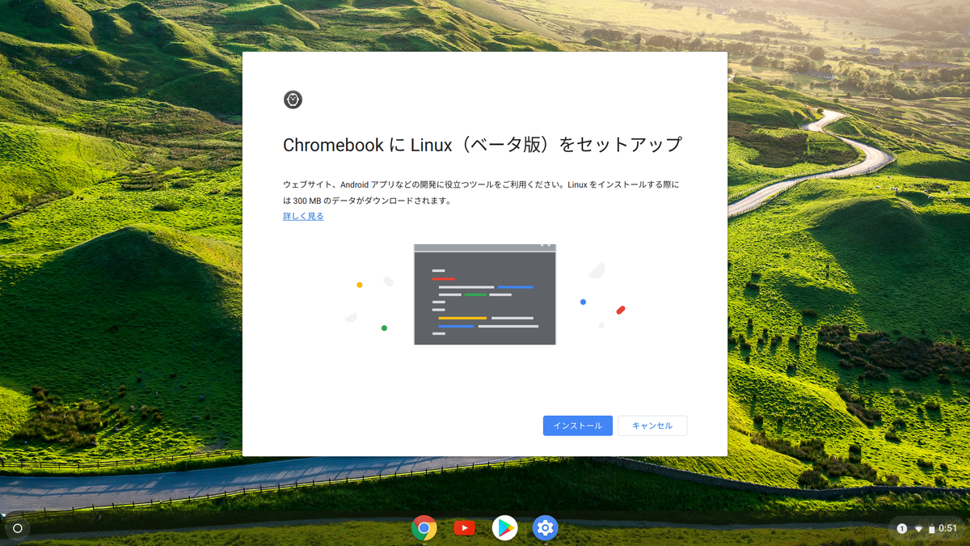Click the インストール (Install) button

point(578,425)
